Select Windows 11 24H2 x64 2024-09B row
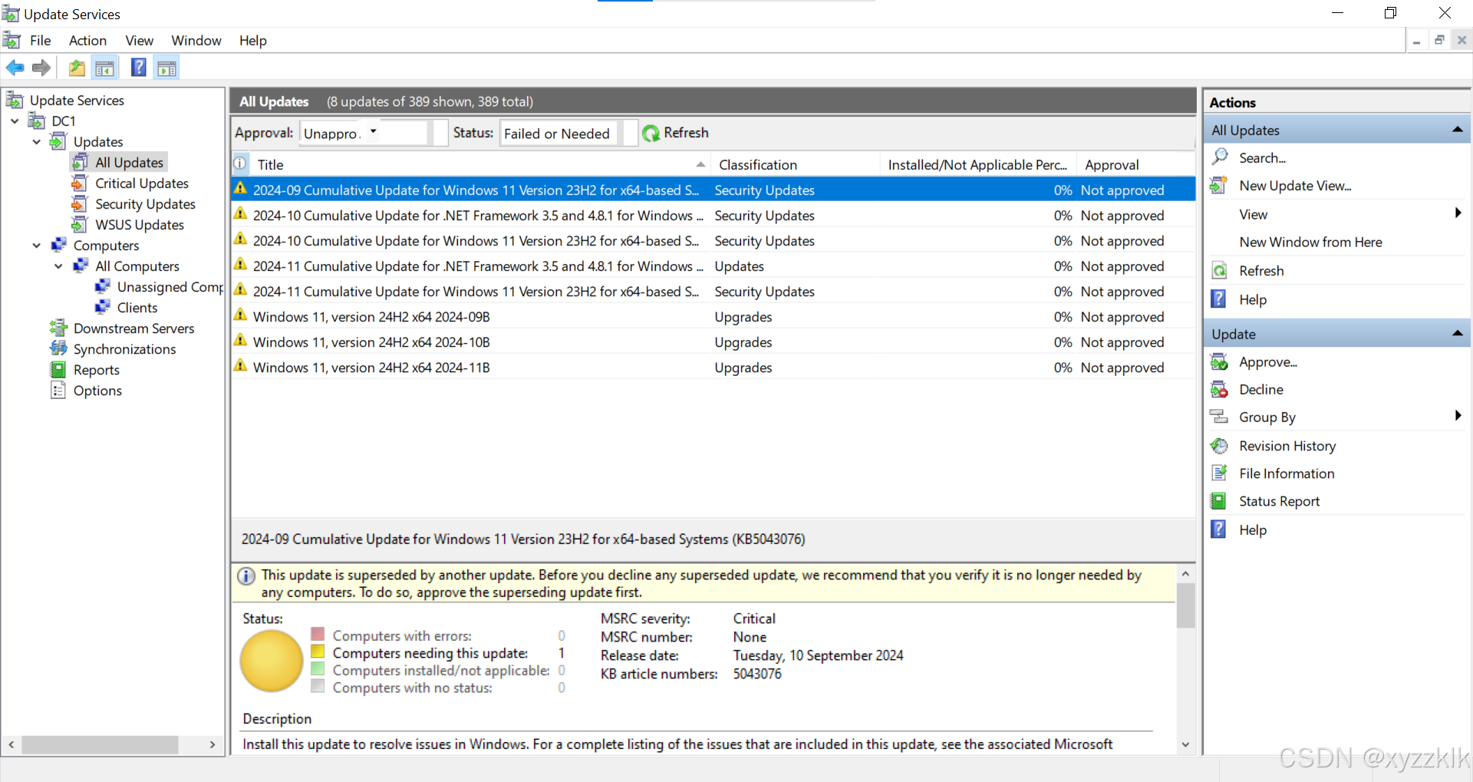 (713, 316)
